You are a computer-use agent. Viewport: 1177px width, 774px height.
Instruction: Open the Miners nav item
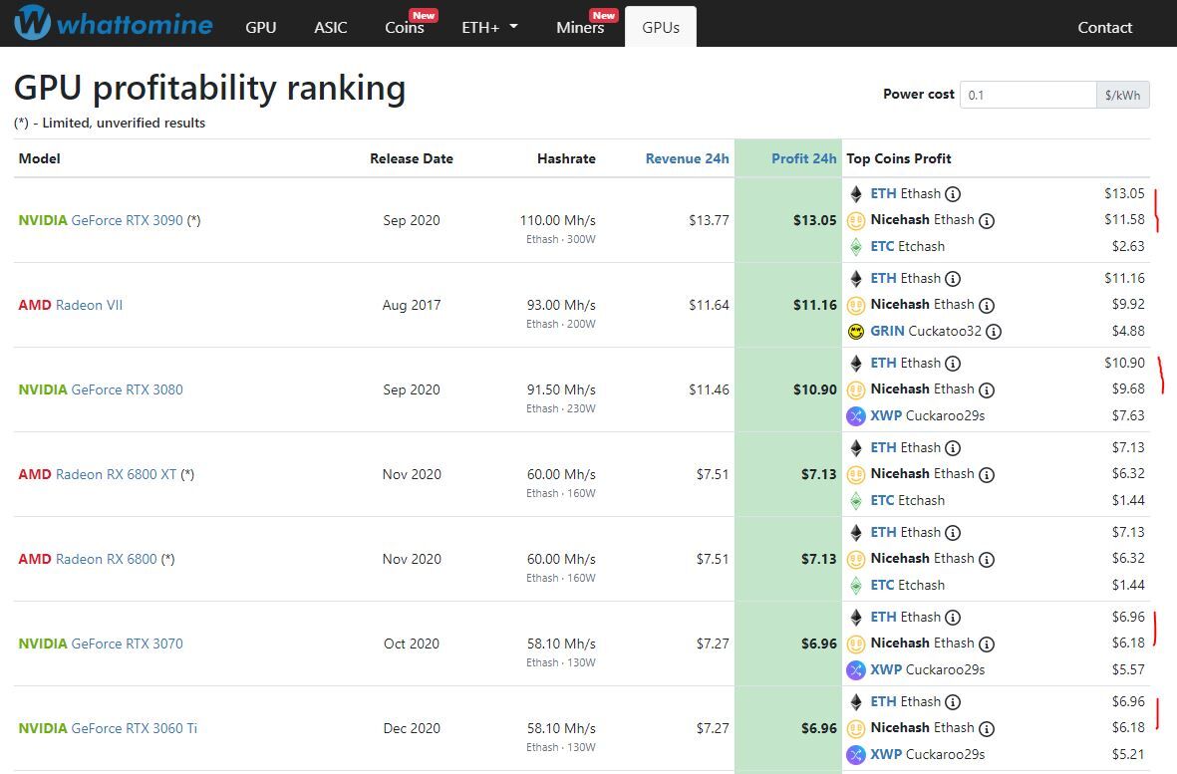[x=580, y=27]
